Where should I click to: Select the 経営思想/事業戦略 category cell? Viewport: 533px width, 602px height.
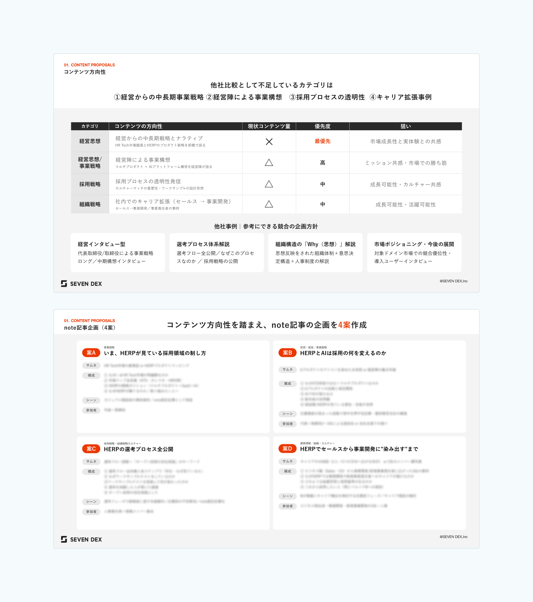(90, 163)
